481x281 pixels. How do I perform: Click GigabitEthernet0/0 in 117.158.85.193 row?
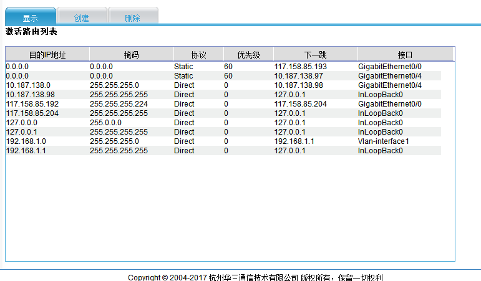coord(389,67)
